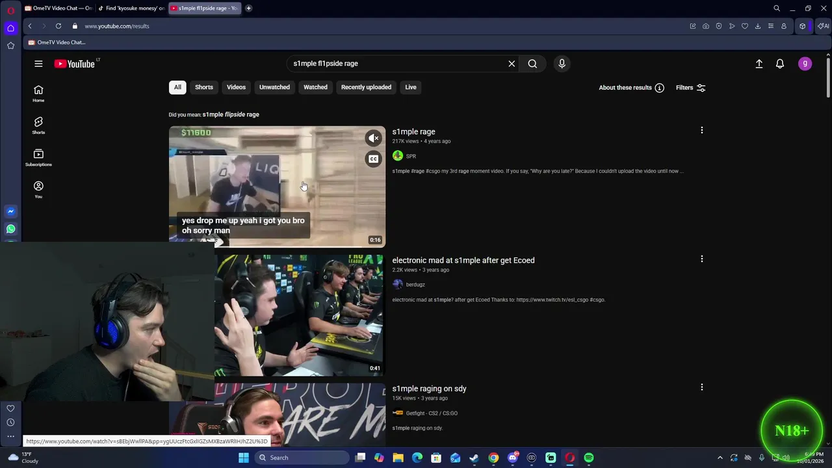Screen dimensions: 832x468
Task: Visit the SPR channel
Action: tap(411, 156)
